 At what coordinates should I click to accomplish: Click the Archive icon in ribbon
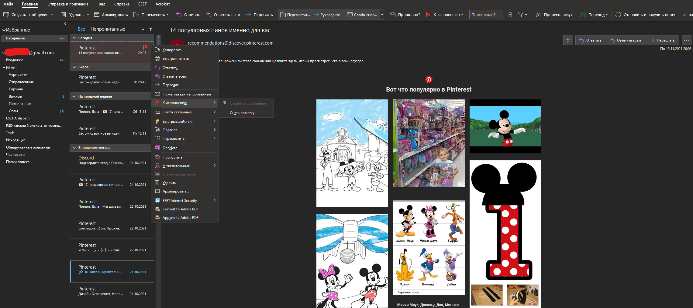97,15
